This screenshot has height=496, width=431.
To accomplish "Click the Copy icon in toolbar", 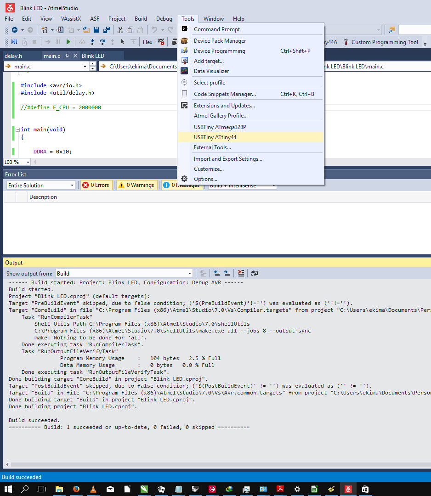I will (130, 30).
